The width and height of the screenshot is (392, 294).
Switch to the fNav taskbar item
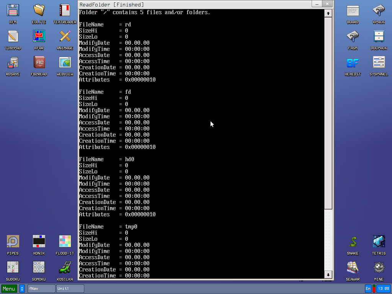41,289
